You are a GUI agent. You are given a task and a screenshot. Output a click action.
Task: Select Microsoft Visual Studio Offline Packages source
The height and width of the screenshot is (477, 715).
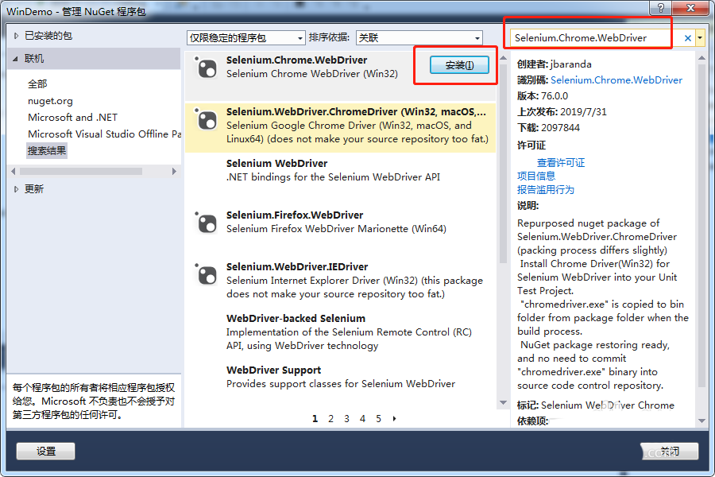click(x=104, y=134)
